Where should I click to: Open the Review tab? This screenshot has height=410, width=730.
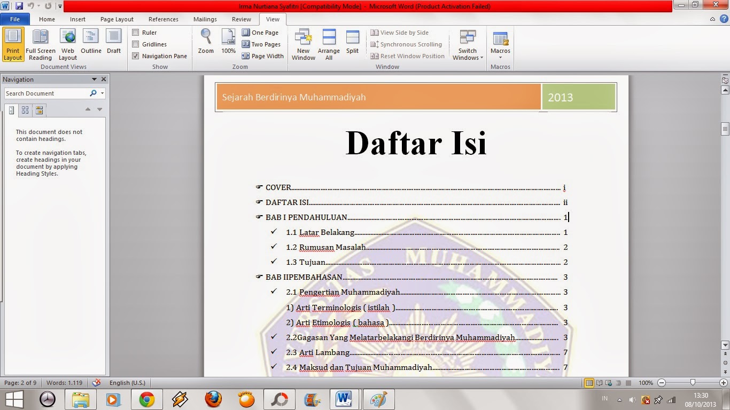click(x=242, y=19)
